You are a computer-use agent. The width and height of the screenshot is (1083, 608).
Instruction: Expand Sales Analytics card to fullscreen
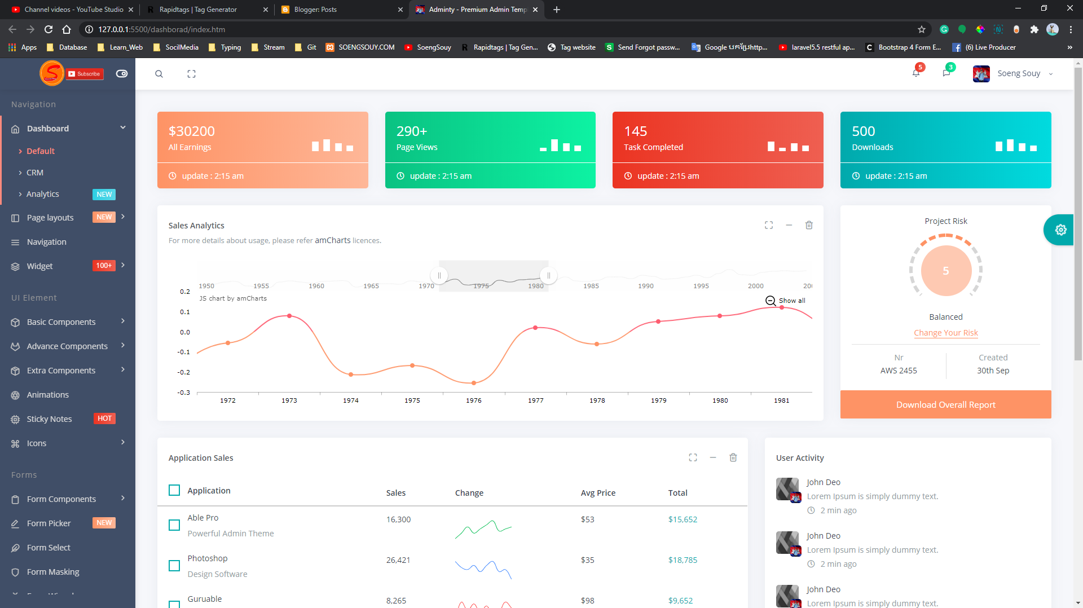point(769,225)
